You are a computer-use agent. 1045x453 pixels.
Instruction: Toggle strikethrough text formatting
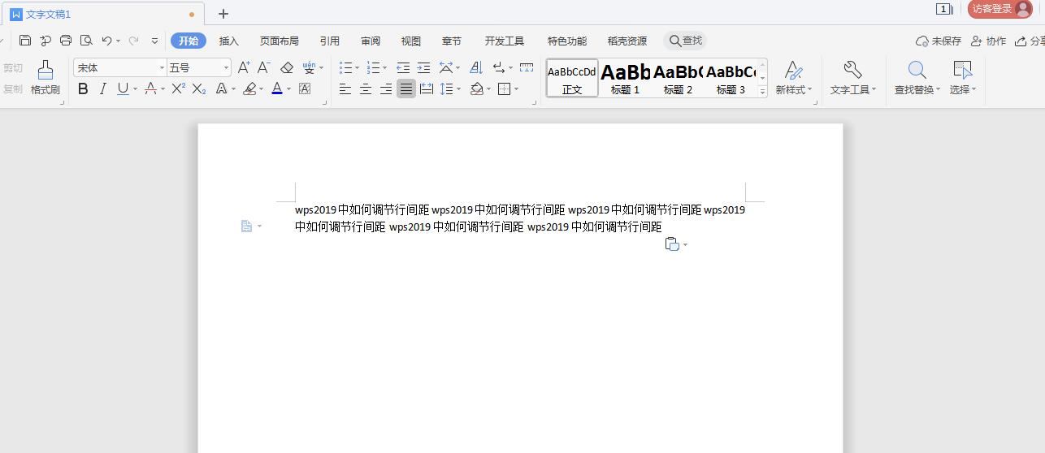pyautogui.click(x=150, y=88)
